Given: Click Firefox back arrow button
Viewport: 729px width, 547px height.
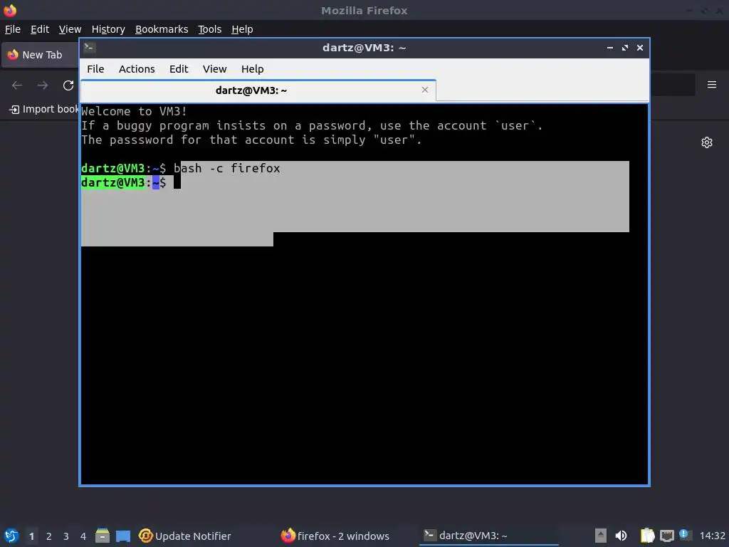Looking at the screenshot, I should [17, 85].
